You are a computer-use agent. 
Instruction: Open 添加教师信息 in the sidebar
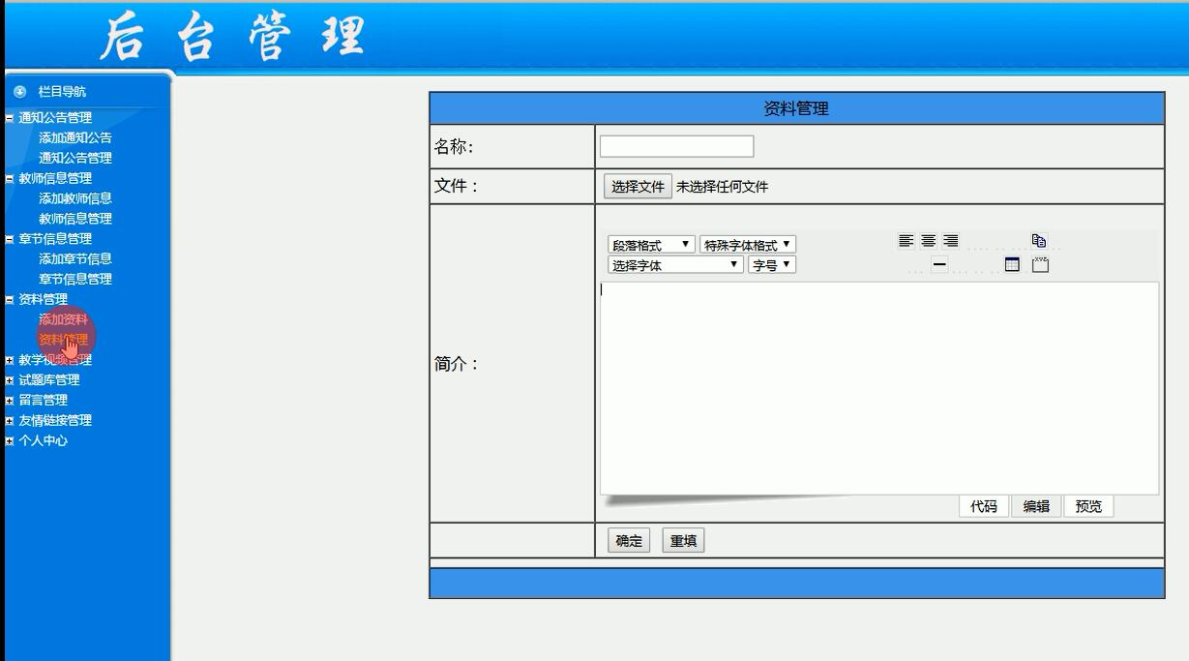click(x=75, y=198)
